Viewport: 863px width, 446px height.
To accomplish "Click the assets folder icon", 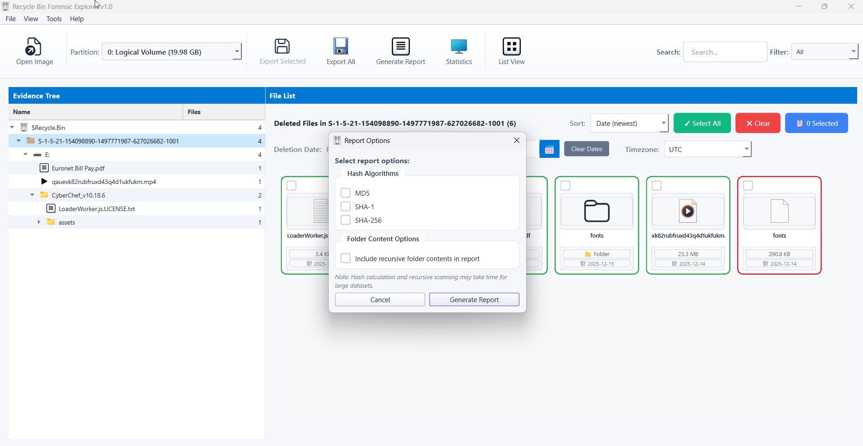I will coord(51,222).
